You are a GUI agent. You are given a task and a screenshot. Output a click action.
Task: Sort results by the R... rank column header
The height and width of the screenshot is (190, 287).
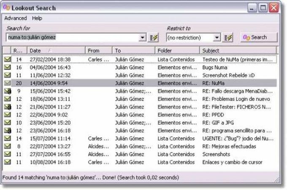click(19, 51)
